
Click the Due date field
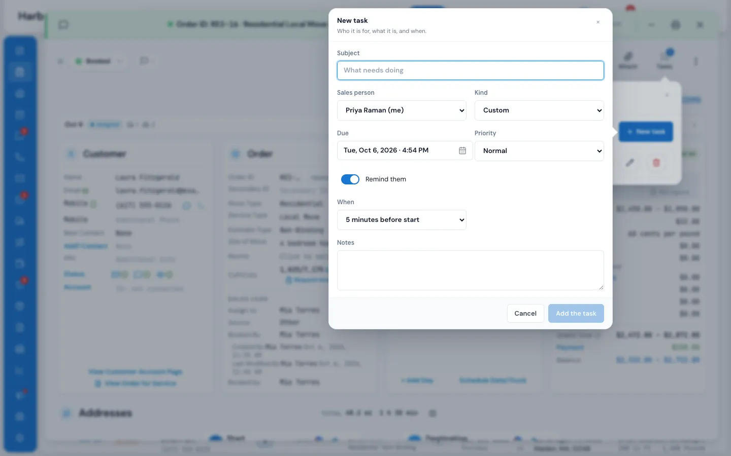coord(405,150)
